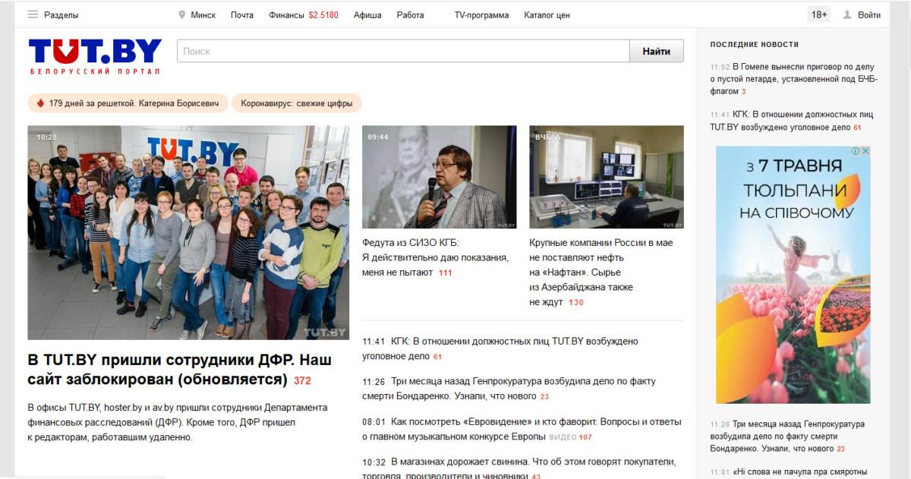The height and width of the screenshot is (479, 911).
Task: Click the user icon next to Войти
Action: point(848,14)
